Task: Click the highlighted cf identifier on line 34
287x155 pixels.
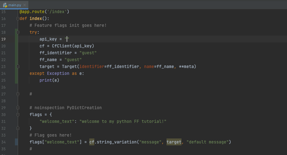Action: click(x=92, y=142)
